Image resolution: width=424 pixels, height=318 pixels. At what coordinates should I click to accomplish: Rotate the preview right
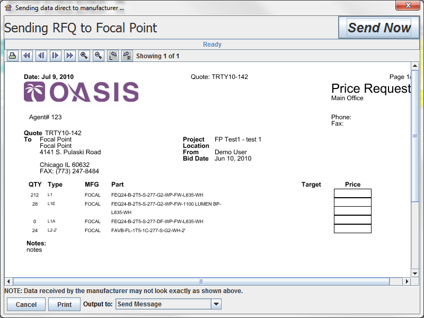(127, 56)
